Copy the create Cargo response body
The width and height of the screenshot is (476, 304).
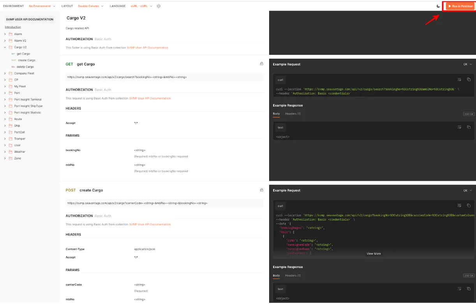click(x=469, y=289)
